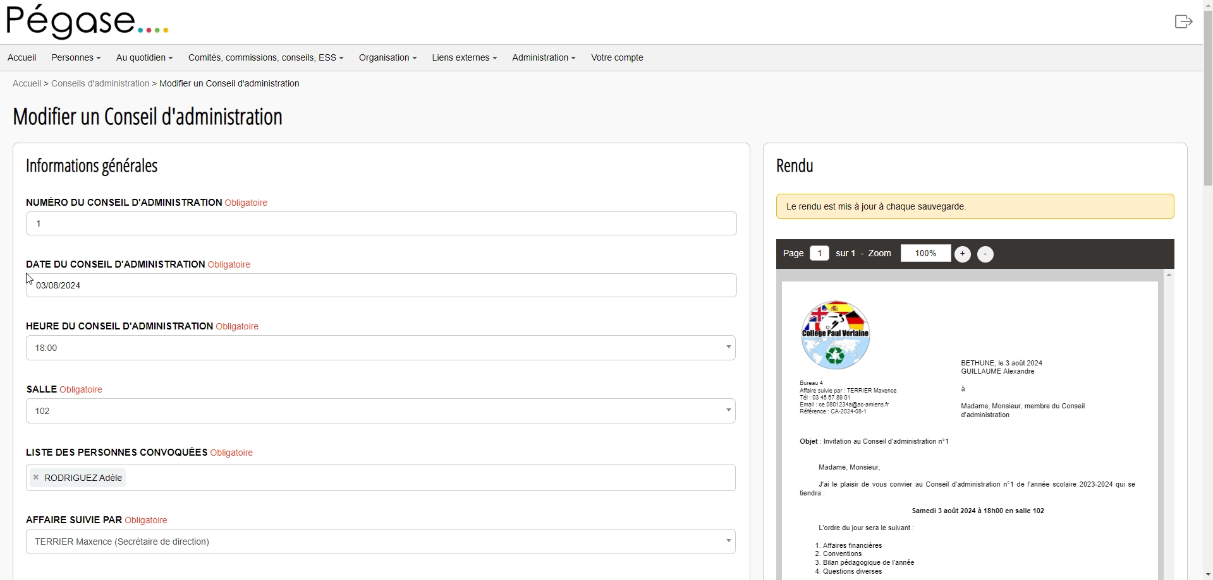This screenshot has height=580, width=1213.
Task: Click the yellow notice 'Le rendu est mis à jour'
Action: [x=975, y=206]
